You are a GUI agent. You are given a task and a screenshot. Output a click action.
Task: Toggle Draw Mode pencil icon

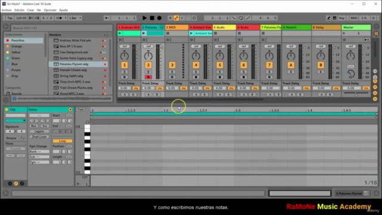[328, 18]
